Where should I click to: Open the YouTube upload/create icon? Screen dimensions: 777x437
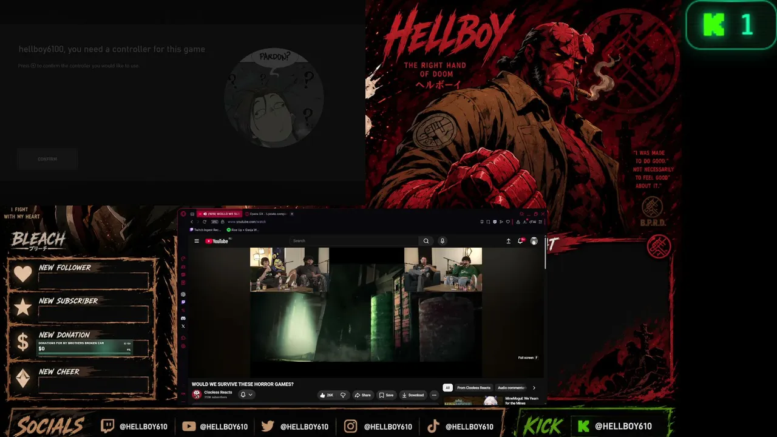tap(509, 241)
